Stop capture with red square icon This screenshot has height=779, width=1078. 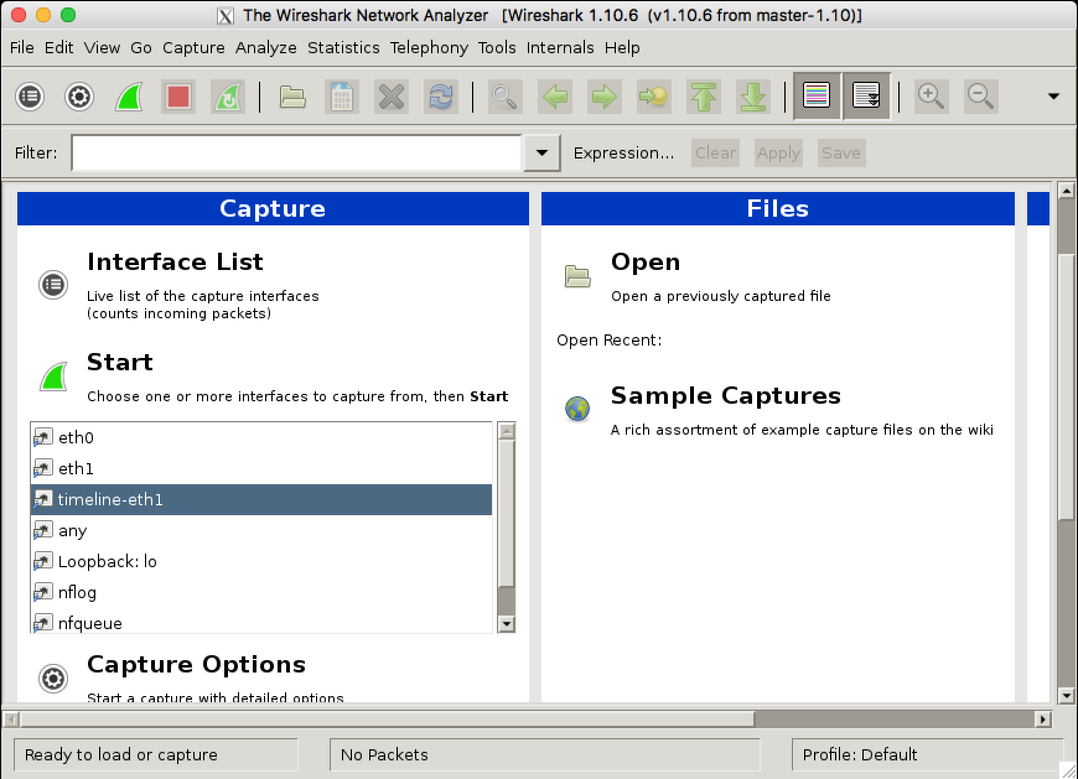pyautogui.click(x=178, y=97)
